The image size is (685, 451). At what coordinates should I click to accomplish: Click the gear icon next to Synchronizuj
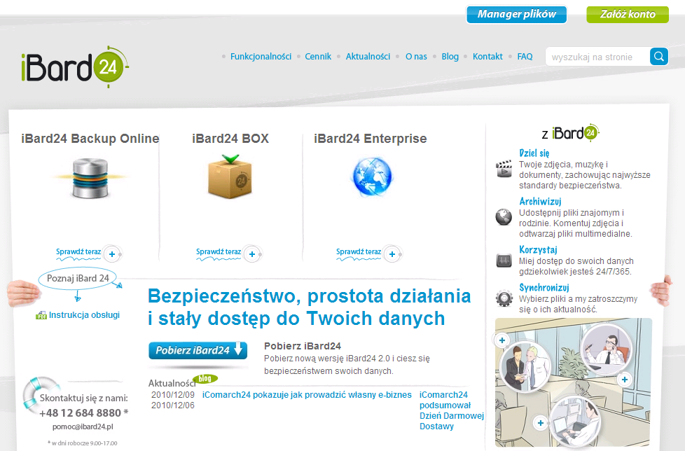pos(504,298)
